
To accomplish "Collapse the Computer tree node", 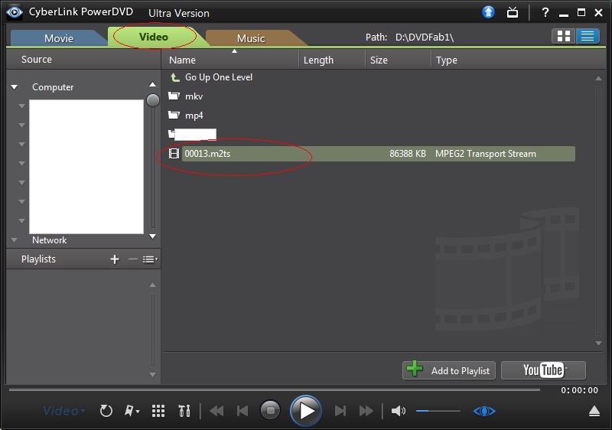I will [x=15, y=87].
